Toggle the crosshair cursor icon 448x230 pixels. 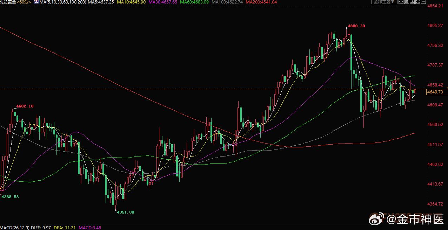[x=401, y=1]
